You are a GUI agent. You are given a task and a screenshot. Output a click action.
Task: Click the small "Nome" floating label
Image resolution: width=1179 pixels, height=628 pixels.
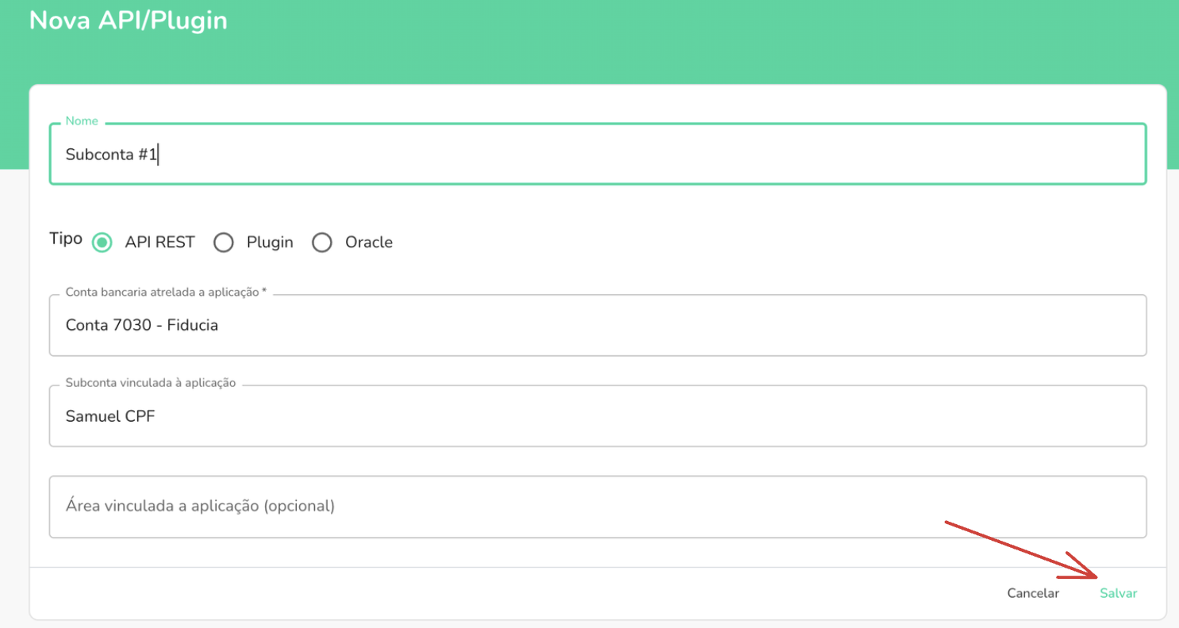click(x=82, y=121)
